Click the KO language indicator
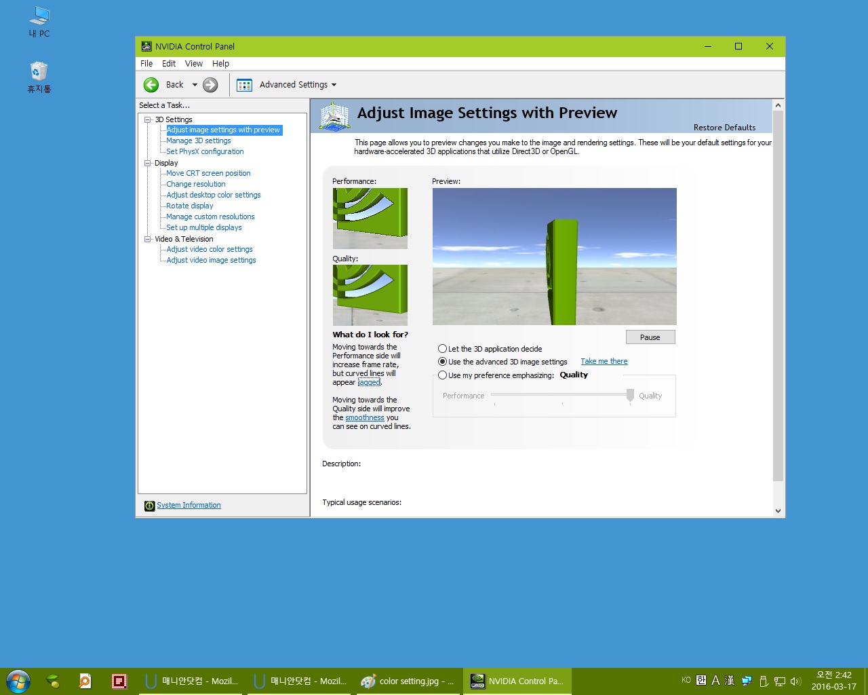Screen dimensions: 868x695 pyautogui.click(x=686, y=680)
